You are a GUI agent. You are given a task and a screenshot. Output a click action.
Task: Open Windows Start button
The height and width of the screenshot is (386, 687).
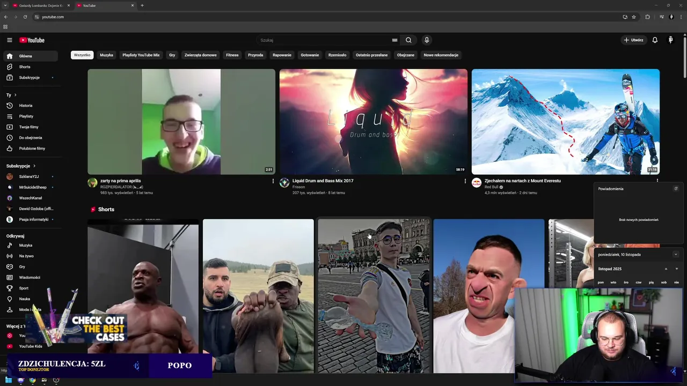click(9, 380)
